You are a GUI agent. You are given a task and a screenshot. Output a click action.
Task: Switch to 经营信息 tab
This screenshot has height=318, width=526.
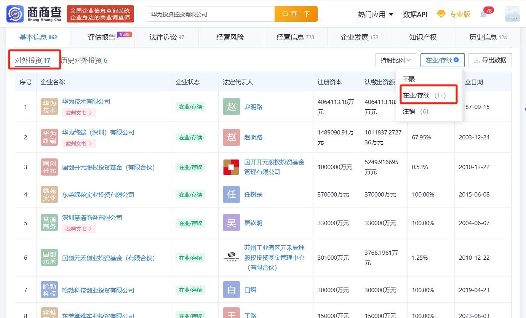tap(295, 37)
